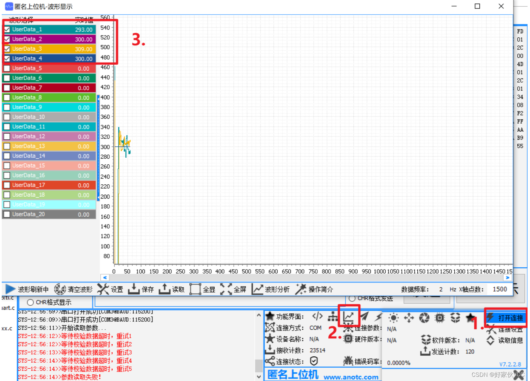Click 读取信息 to read info

coord(505,340)
